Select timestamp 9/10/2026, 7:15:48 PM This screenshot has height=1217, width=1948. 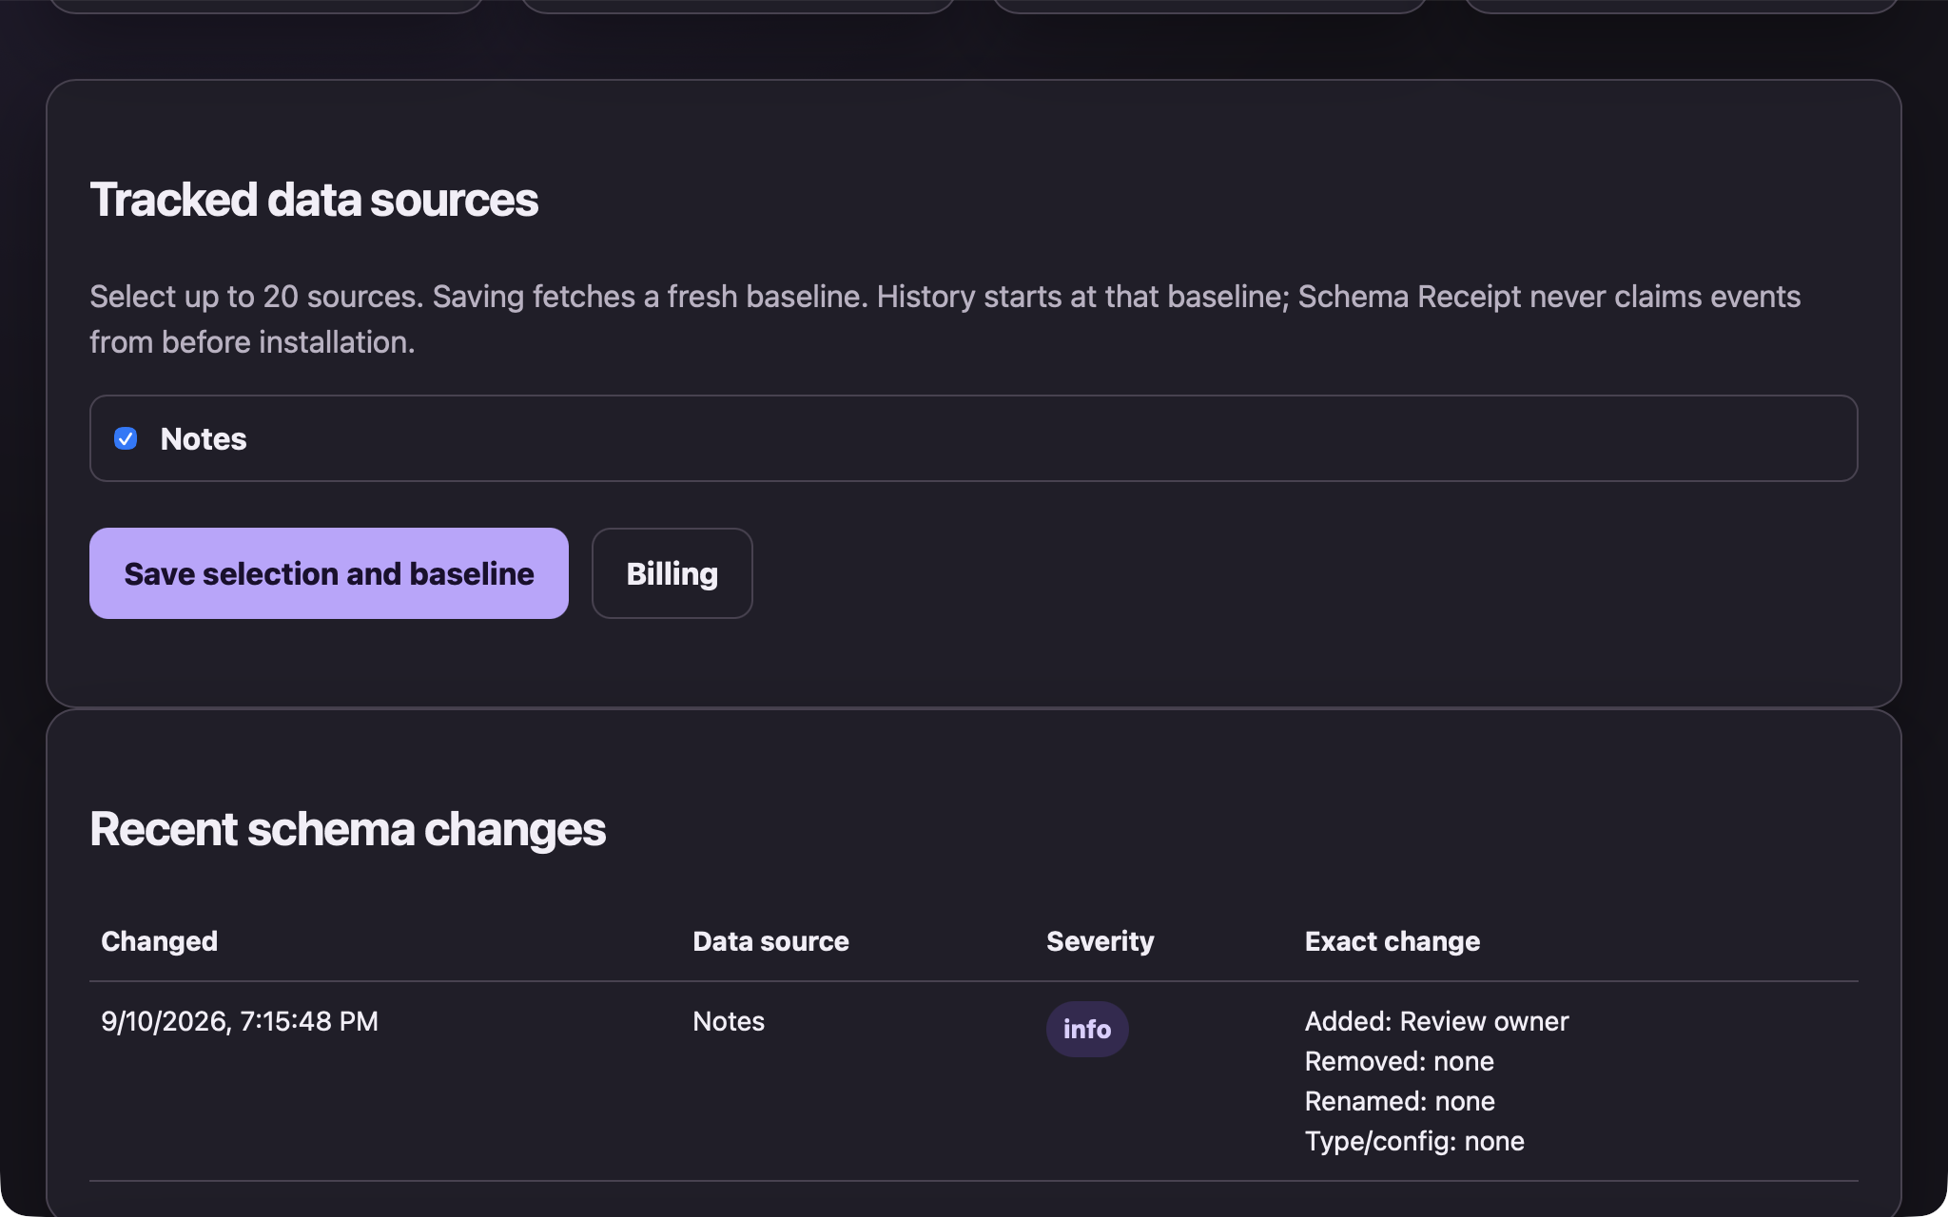(x=240, y=1021)
